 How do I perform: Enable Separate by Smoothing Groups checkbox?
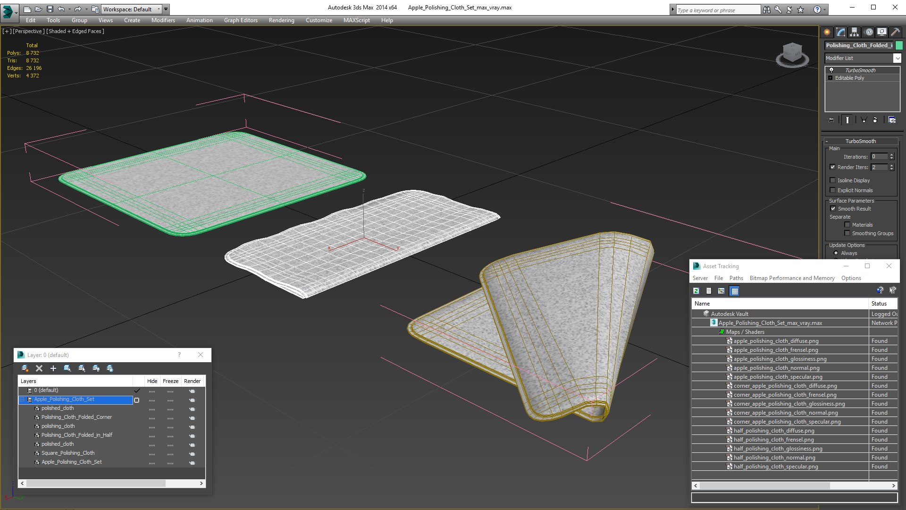[847, 233]
